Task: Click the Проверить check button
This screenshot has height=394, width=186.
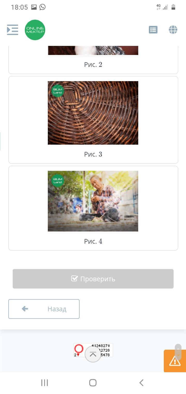Action: 93,279
